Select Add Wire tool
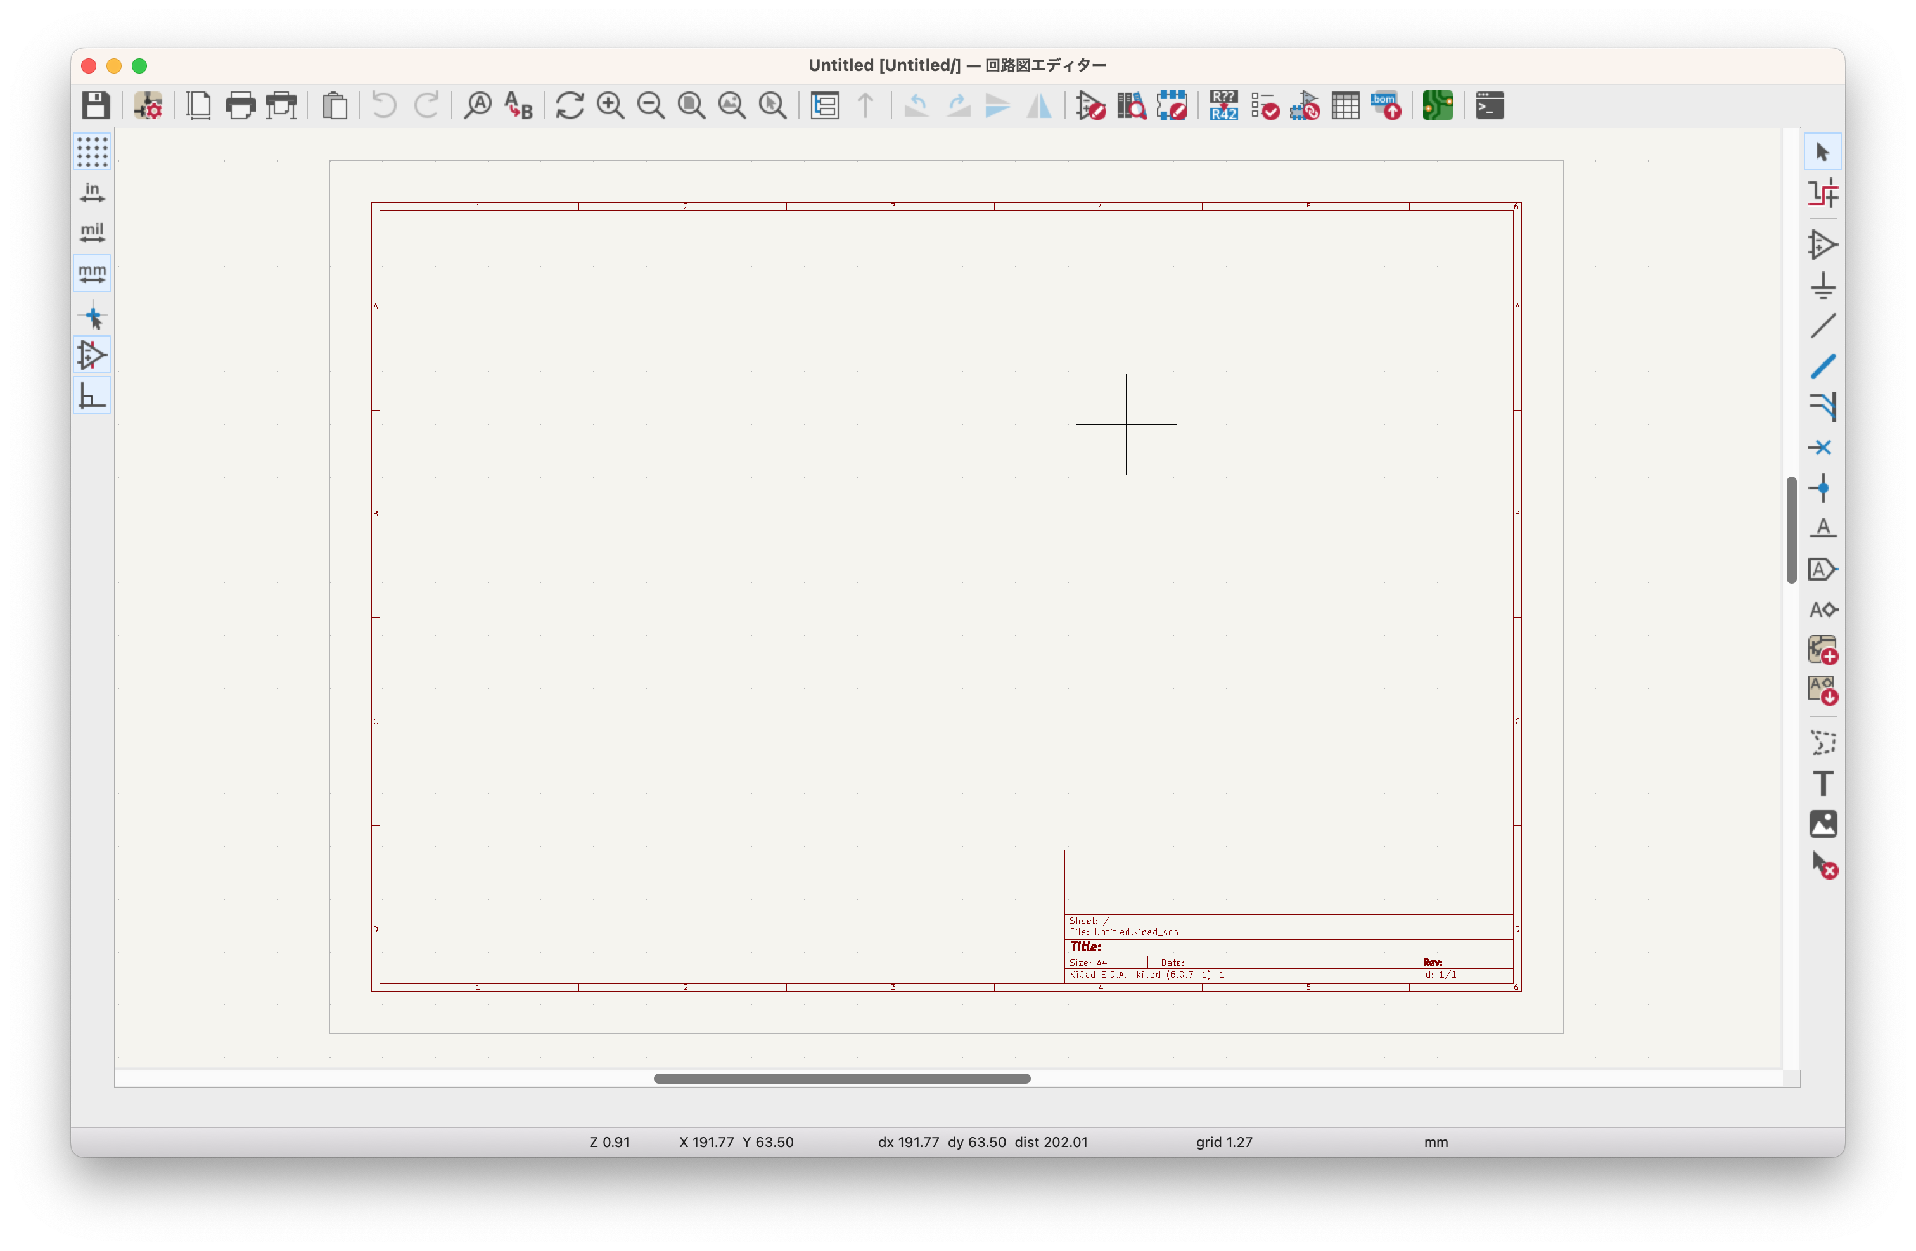This screenshot has width=1916, height=1251. [1823, 326]
